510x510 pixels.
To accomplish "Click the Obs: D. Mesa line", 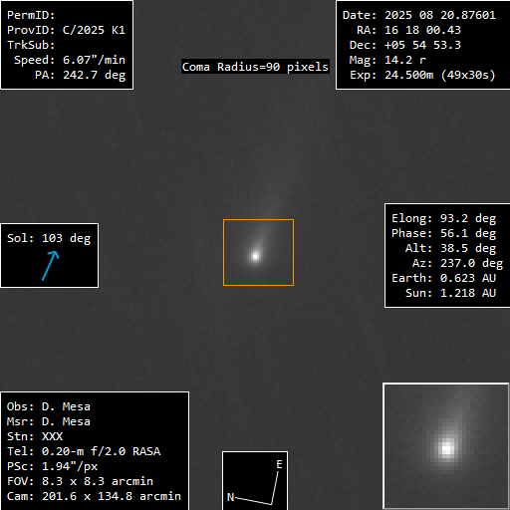I will [49, 406].
